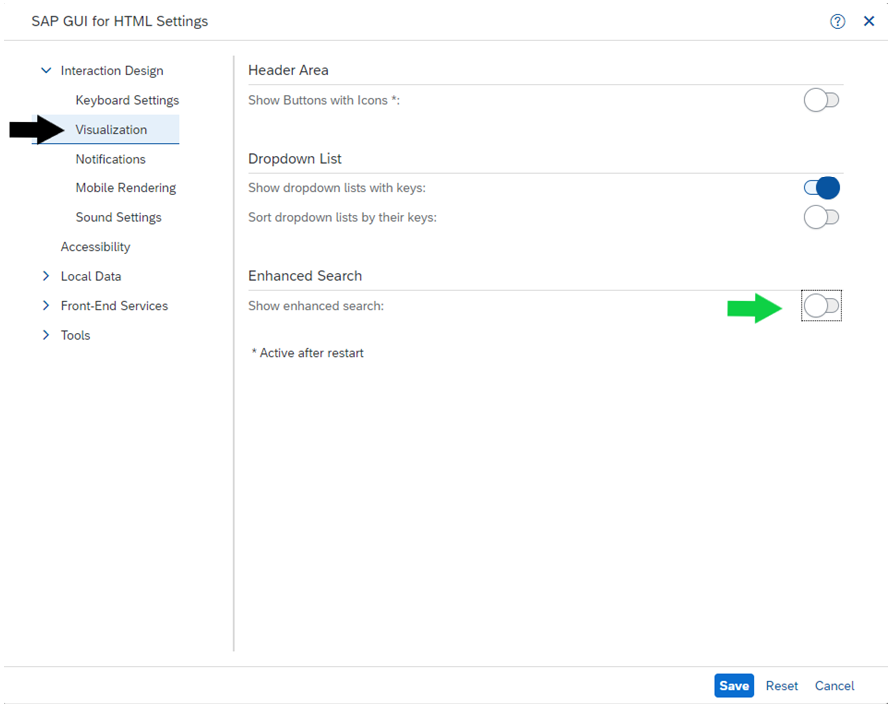Expand the Tools section
This screenshot has height=707, width=892.
46,335
